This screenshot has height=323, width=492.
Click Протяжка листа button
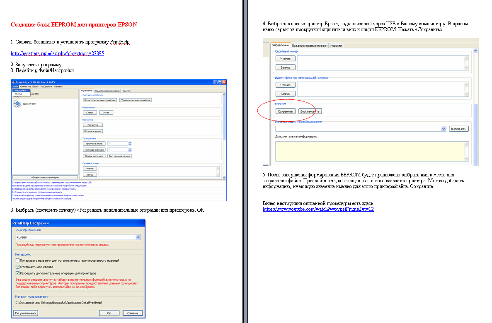pyautogui.click(x=94, y=143)
